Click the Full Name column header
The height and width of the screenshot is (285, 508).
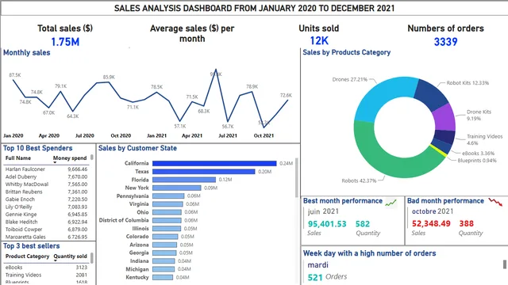tap(18, 158)
